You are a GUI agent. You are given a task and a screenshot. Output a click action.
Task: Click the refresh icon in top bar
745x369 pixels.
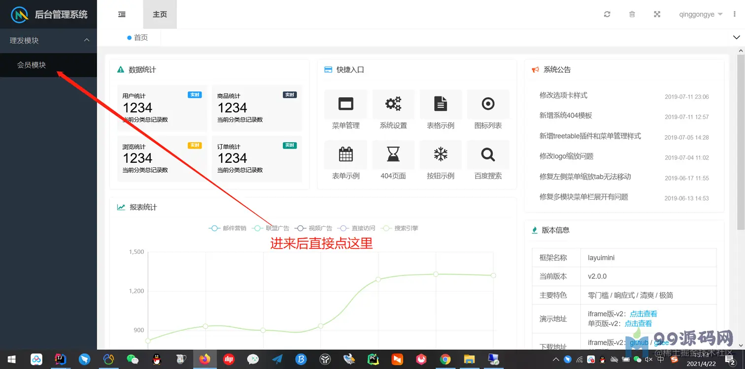click(607, 14)
